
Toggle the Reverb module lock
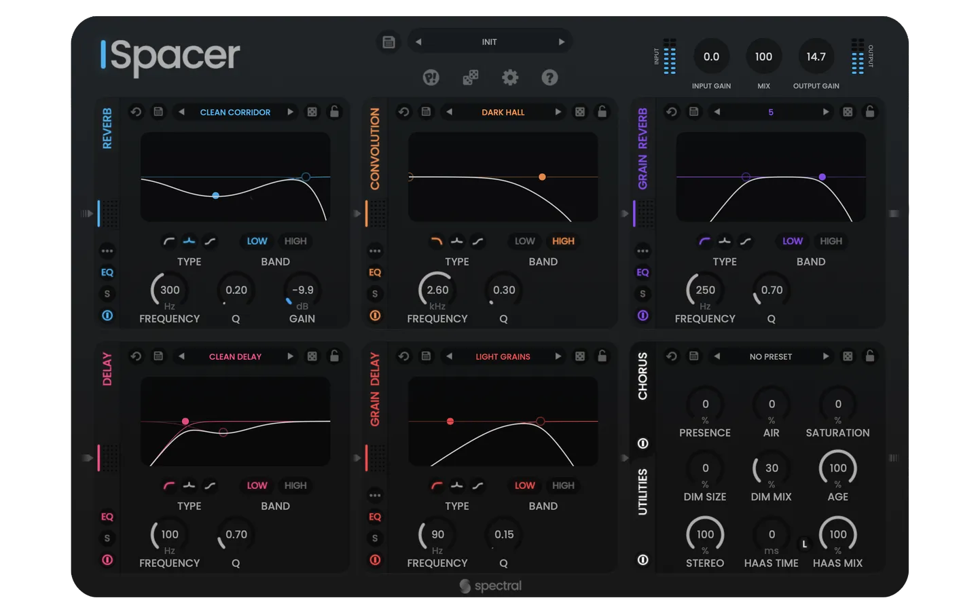click(x=334, y=111)
